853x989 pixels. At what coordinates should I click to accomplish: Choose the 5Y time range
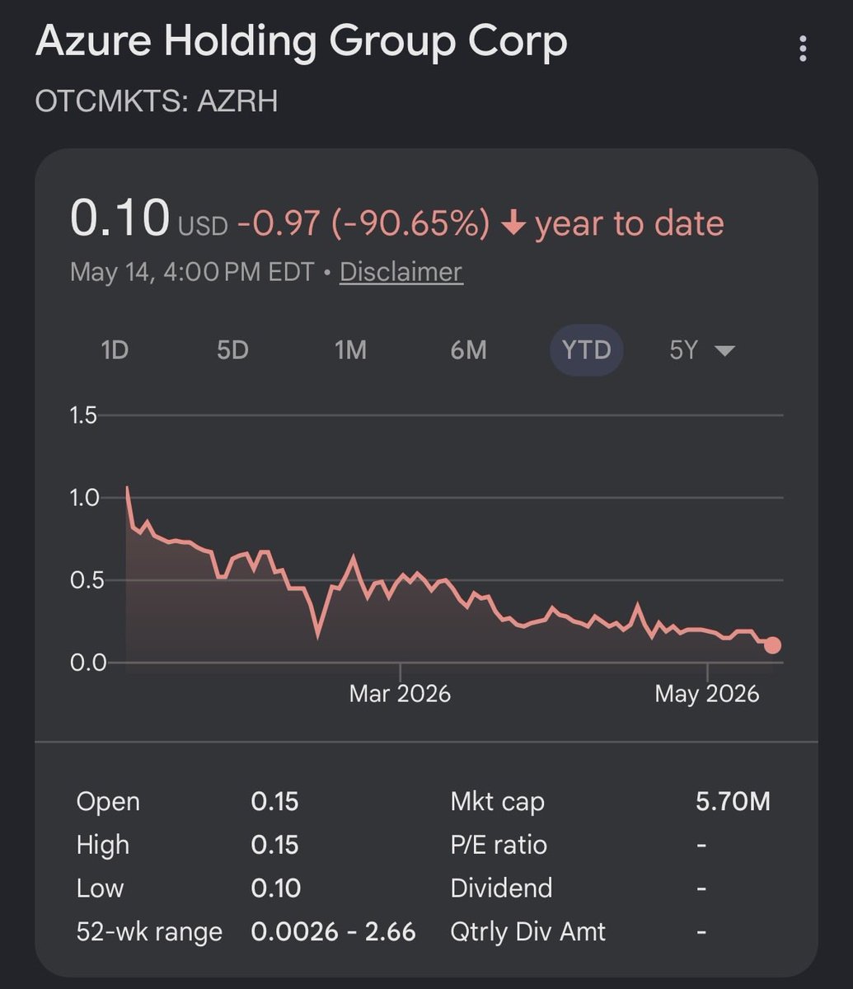tap(684, 350)
